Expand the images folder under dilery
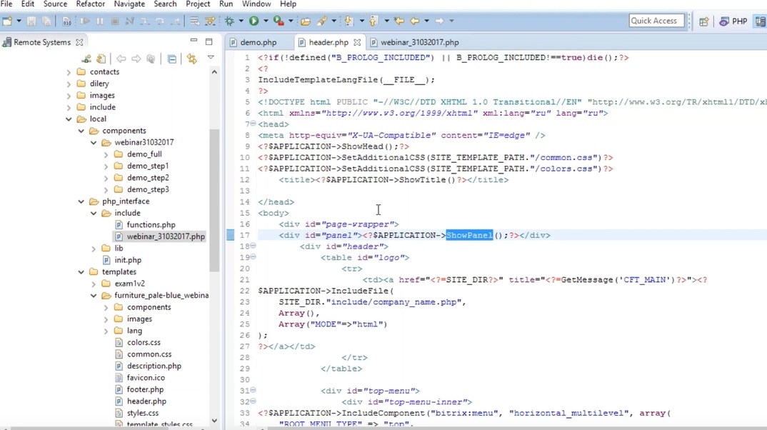Screen dimensions: 767x430 69,96
